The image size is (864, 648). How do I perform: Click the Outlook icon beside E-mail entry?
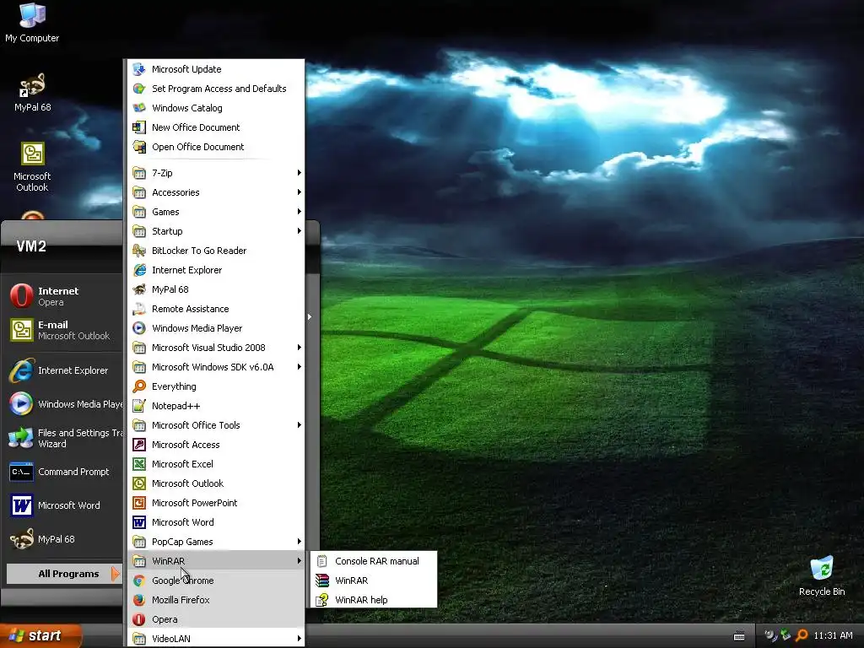21,330
